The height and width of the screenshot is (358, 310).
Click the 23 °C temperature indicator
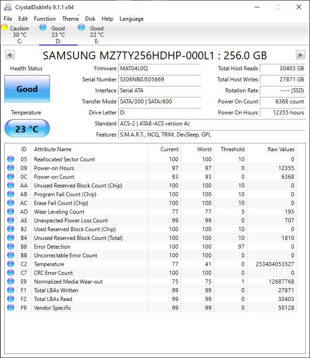(27, 129)
